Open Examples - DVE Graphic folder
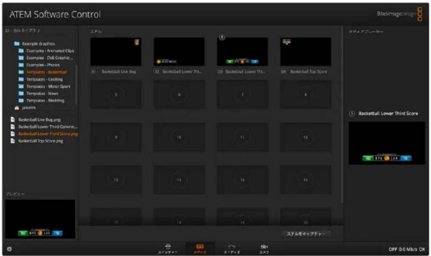This screenshot has height=256, width=431. pos(49,58)
